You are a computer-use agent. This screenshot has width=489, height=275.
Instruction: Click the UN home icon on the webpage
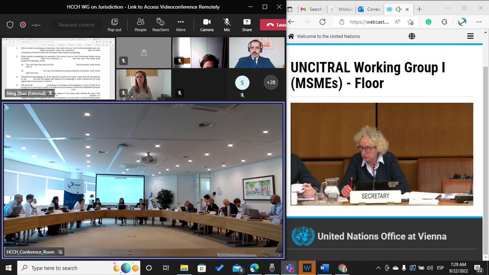tap(291, 36)
